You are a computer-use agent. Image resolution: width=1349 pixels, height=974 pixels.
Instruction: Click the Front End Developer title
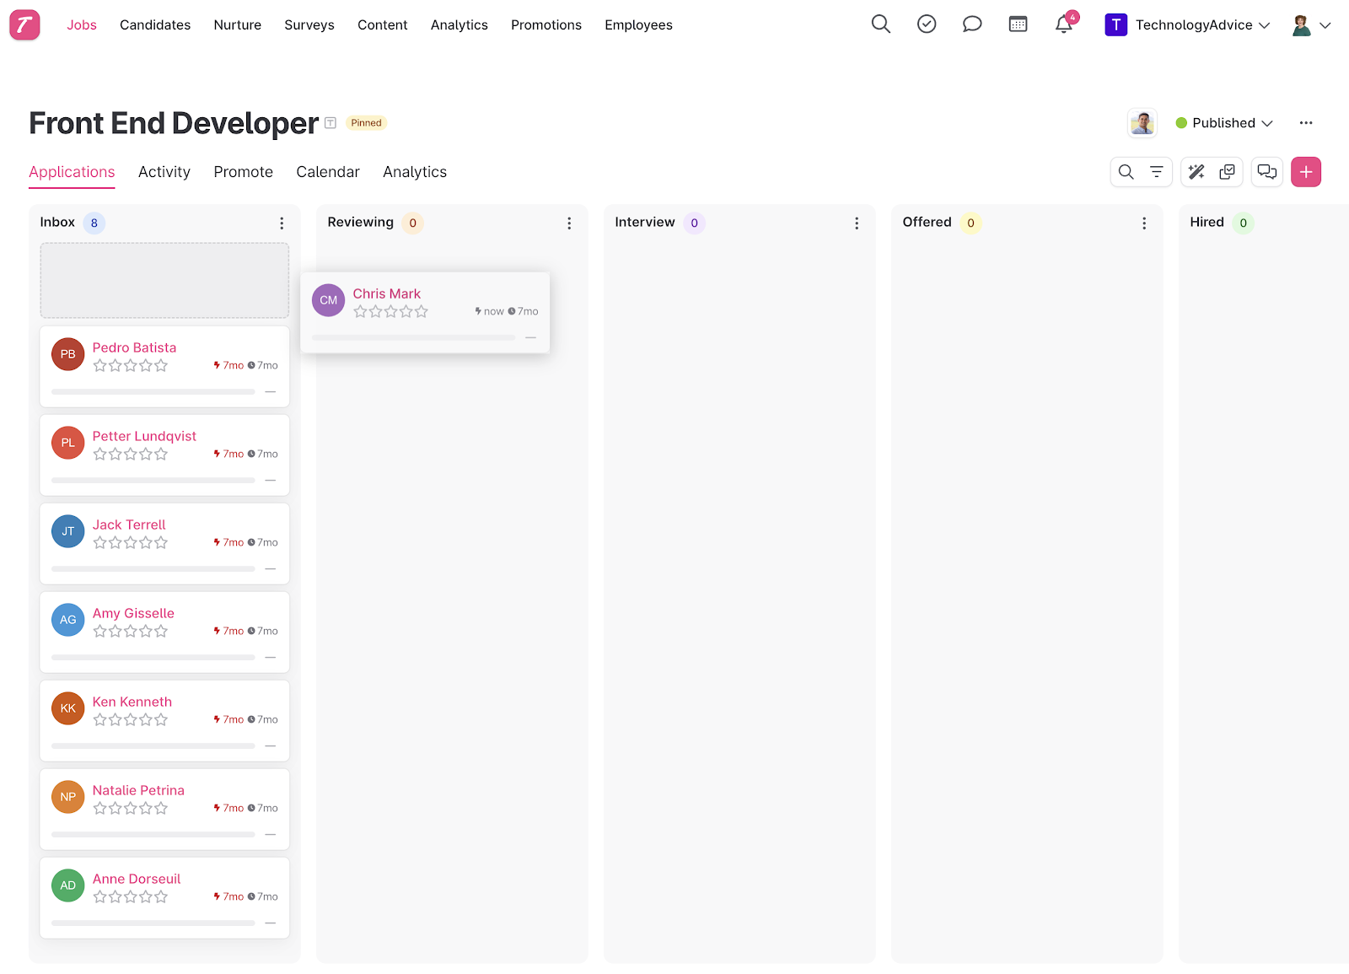click(174, 123)
